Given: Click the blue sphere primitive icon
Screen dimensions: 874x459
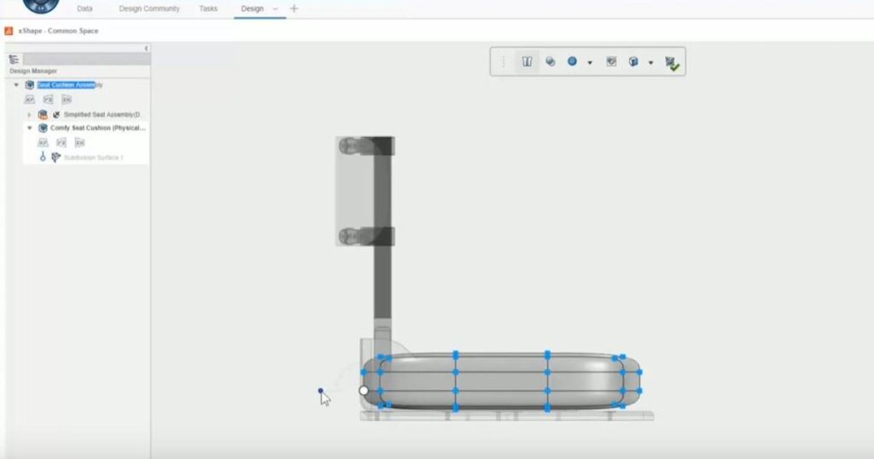Looking at the screenshot, I should 573,61.
